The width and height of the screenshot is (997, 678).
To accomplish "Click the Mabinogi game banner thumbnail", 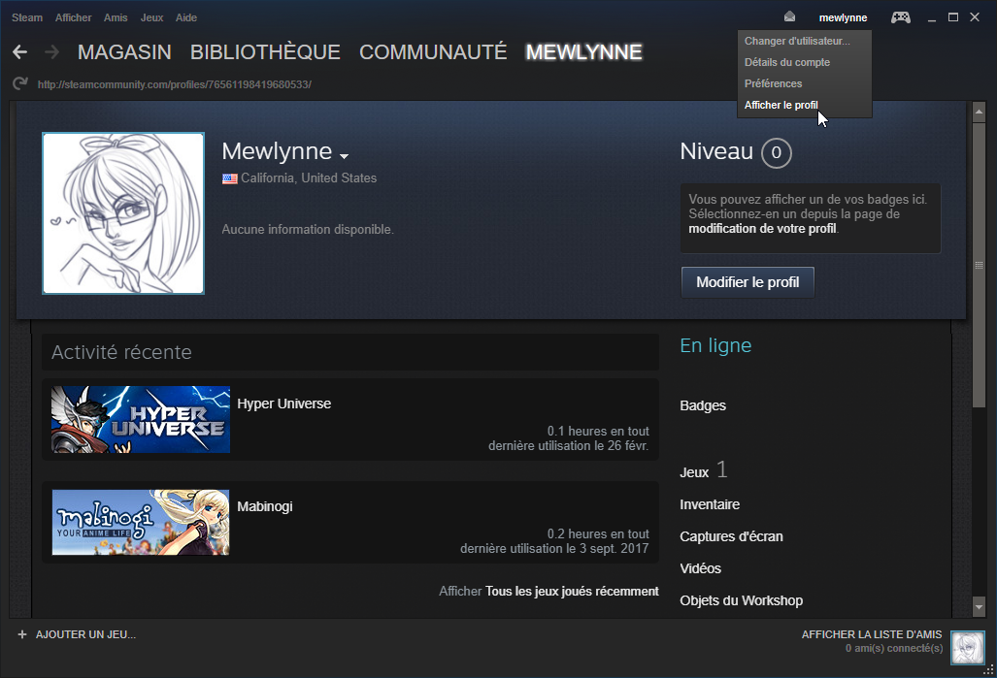I will point(140,522).
